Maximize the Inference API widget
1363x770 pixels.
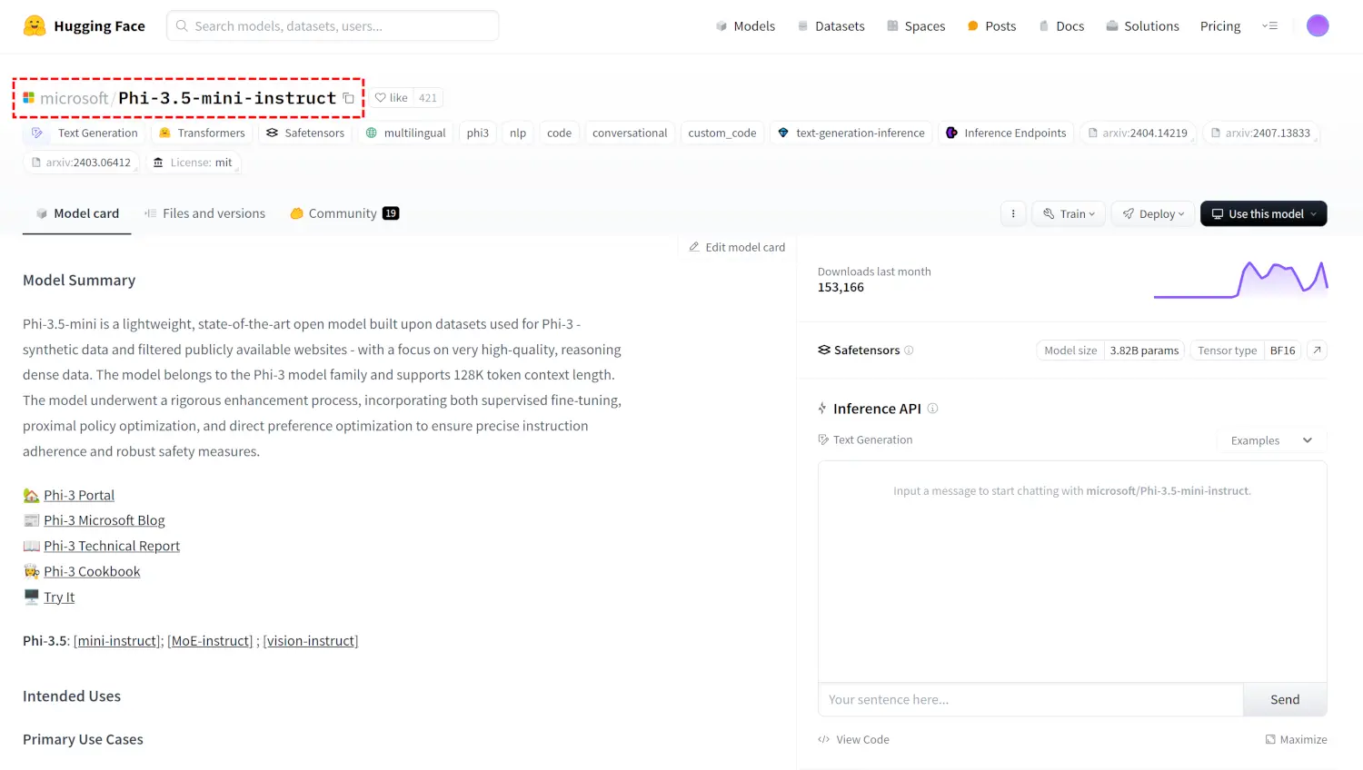1296,739
